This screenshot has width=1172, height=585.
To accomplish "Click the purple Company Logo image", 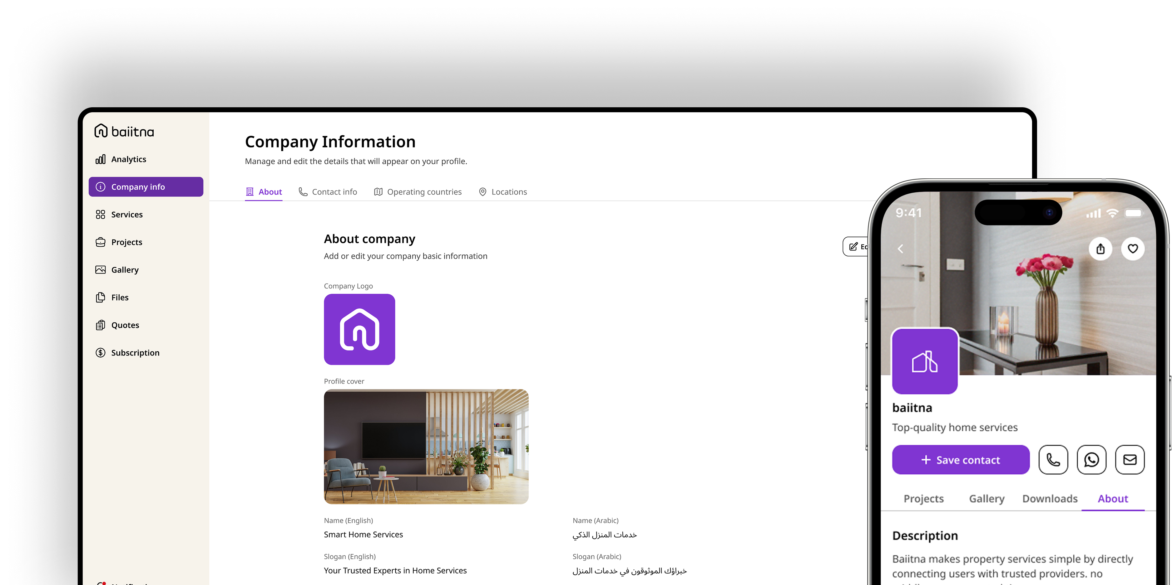I will [359, 329].
